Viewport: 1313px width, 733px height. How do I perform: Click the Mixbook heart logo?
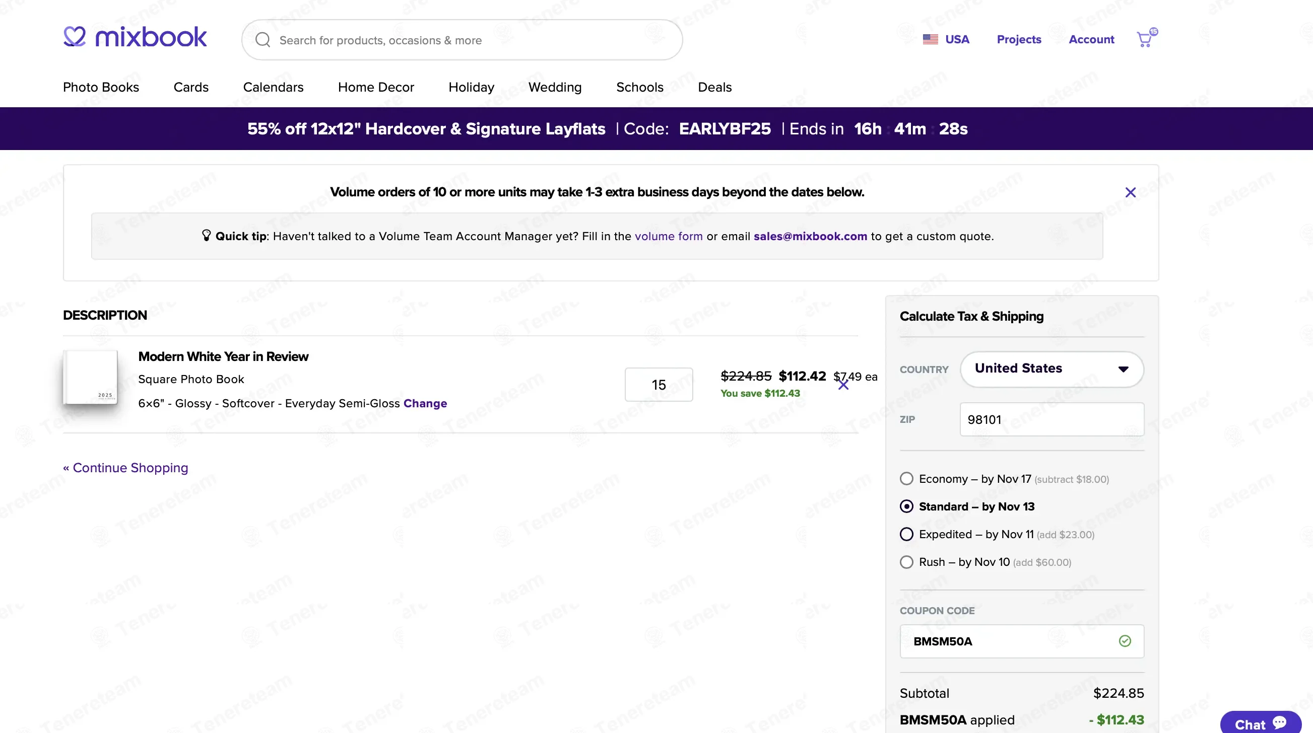click(x=75, y=36)
